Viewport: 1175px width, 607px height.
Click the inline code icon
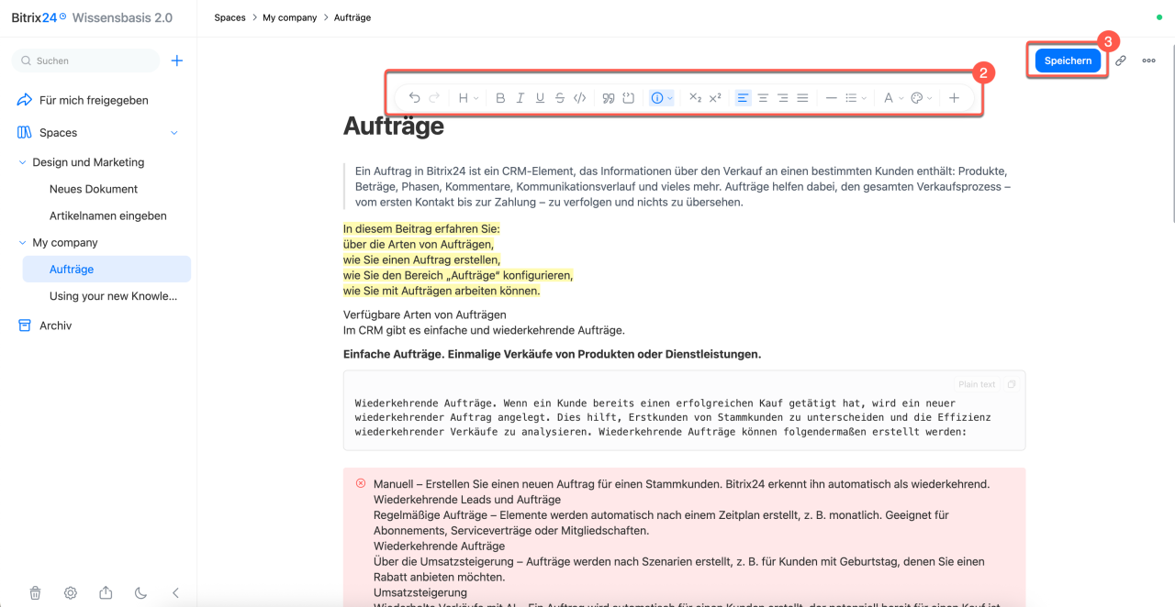[579, 98]
